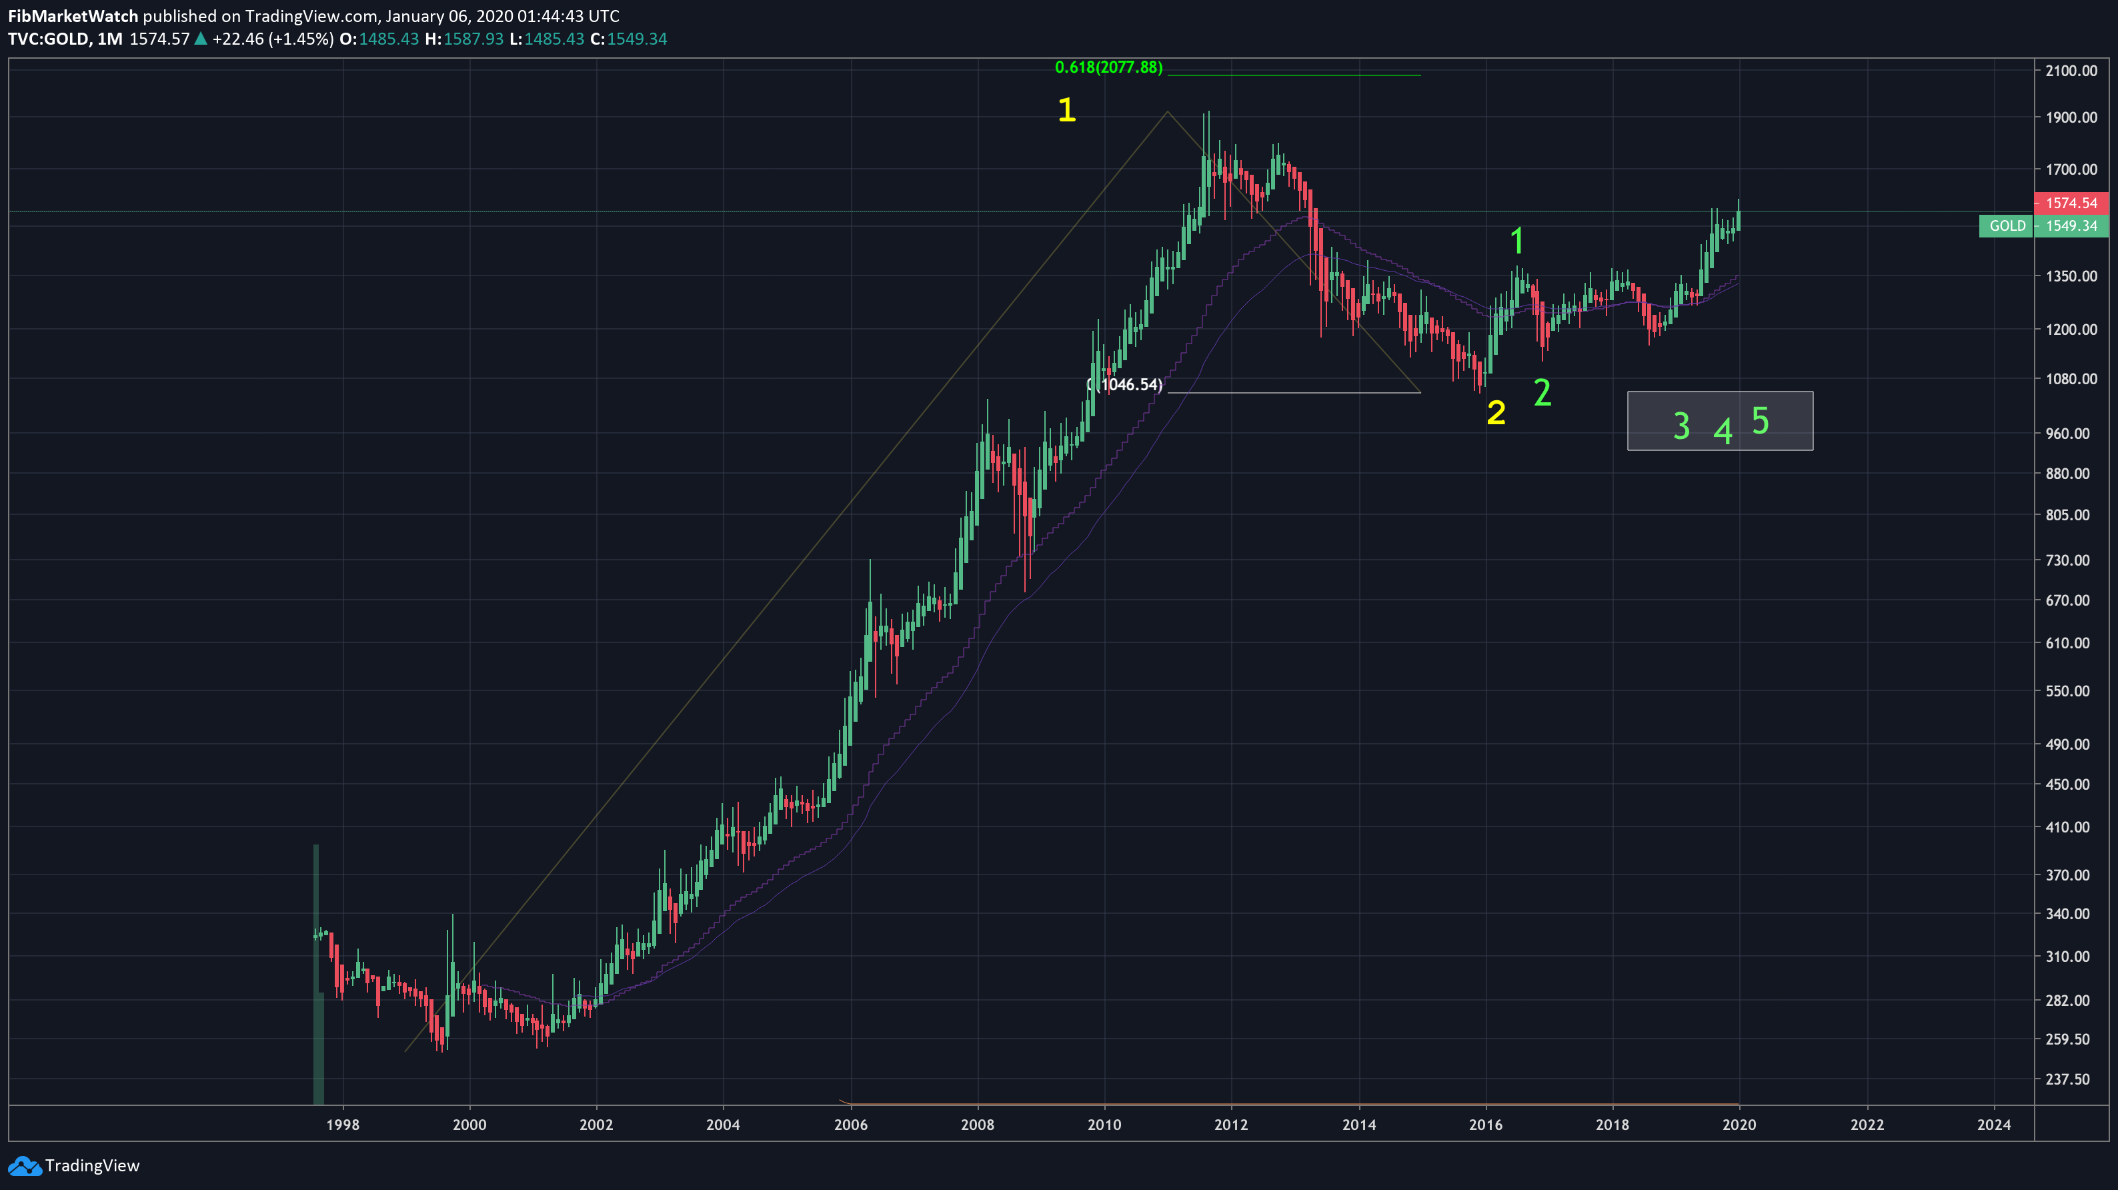
Task: Click the 670.00 price axis label
Action: pyautogui.click(x=2067, y=600)
